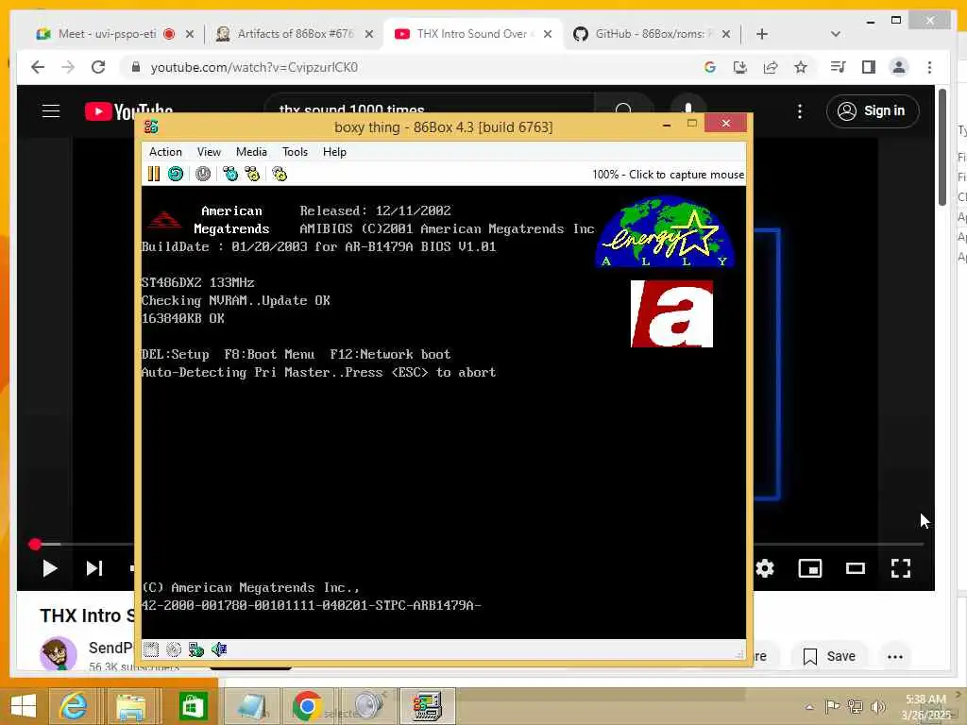Open Chrome three-dot menu
Viewport: 967px width, 725px height.
(x=929, y=67)
